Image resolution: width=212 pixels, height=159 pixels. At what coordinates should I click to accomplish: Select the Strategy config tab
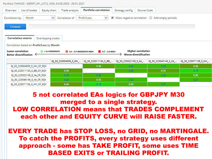[124, 10]
